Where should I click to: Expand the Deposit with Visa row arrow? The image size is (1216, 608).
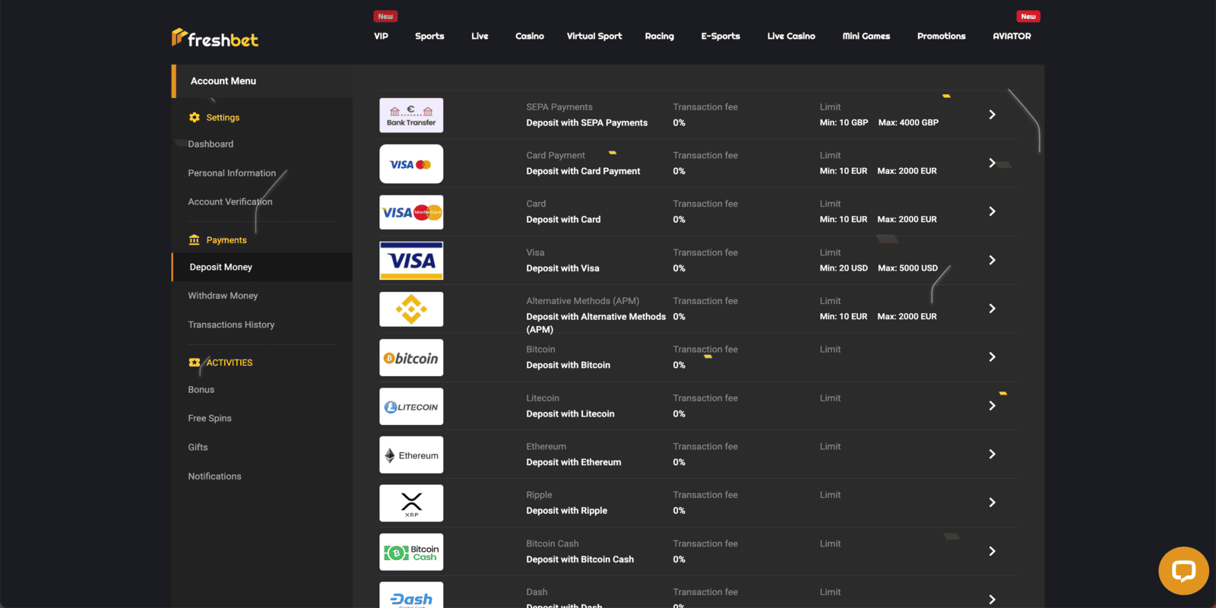click(x=992, y=260)
